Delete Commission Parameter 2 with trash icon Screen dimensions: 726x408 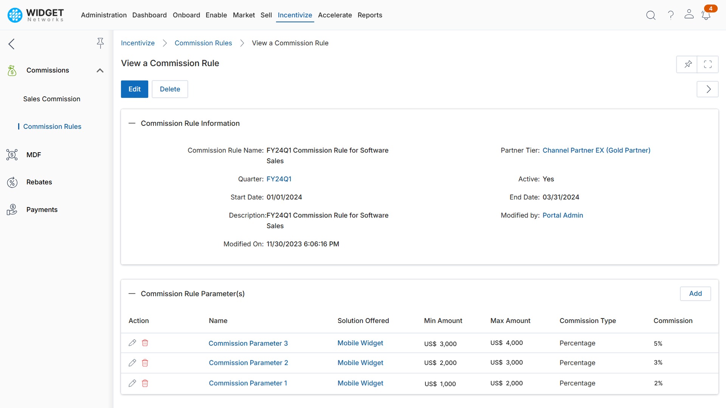pyautogui.click(x=145, y=363)
